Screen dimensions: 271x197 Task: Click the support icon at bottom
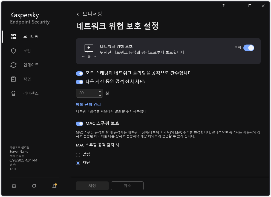pos(34,186)
